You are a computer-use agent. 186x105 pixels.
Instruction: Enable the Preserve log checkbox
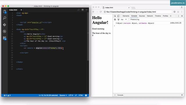pyautogui.click(x=129, y=20)
